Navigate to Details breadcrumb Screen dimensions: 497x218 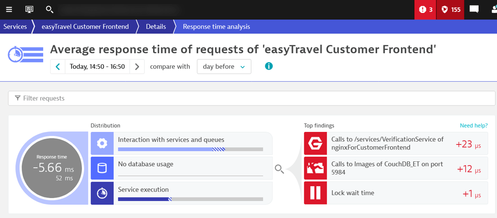point(156,27)
